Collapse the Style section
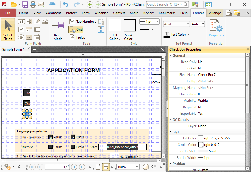Screen dimensions: 251x172 pos(170,132)
